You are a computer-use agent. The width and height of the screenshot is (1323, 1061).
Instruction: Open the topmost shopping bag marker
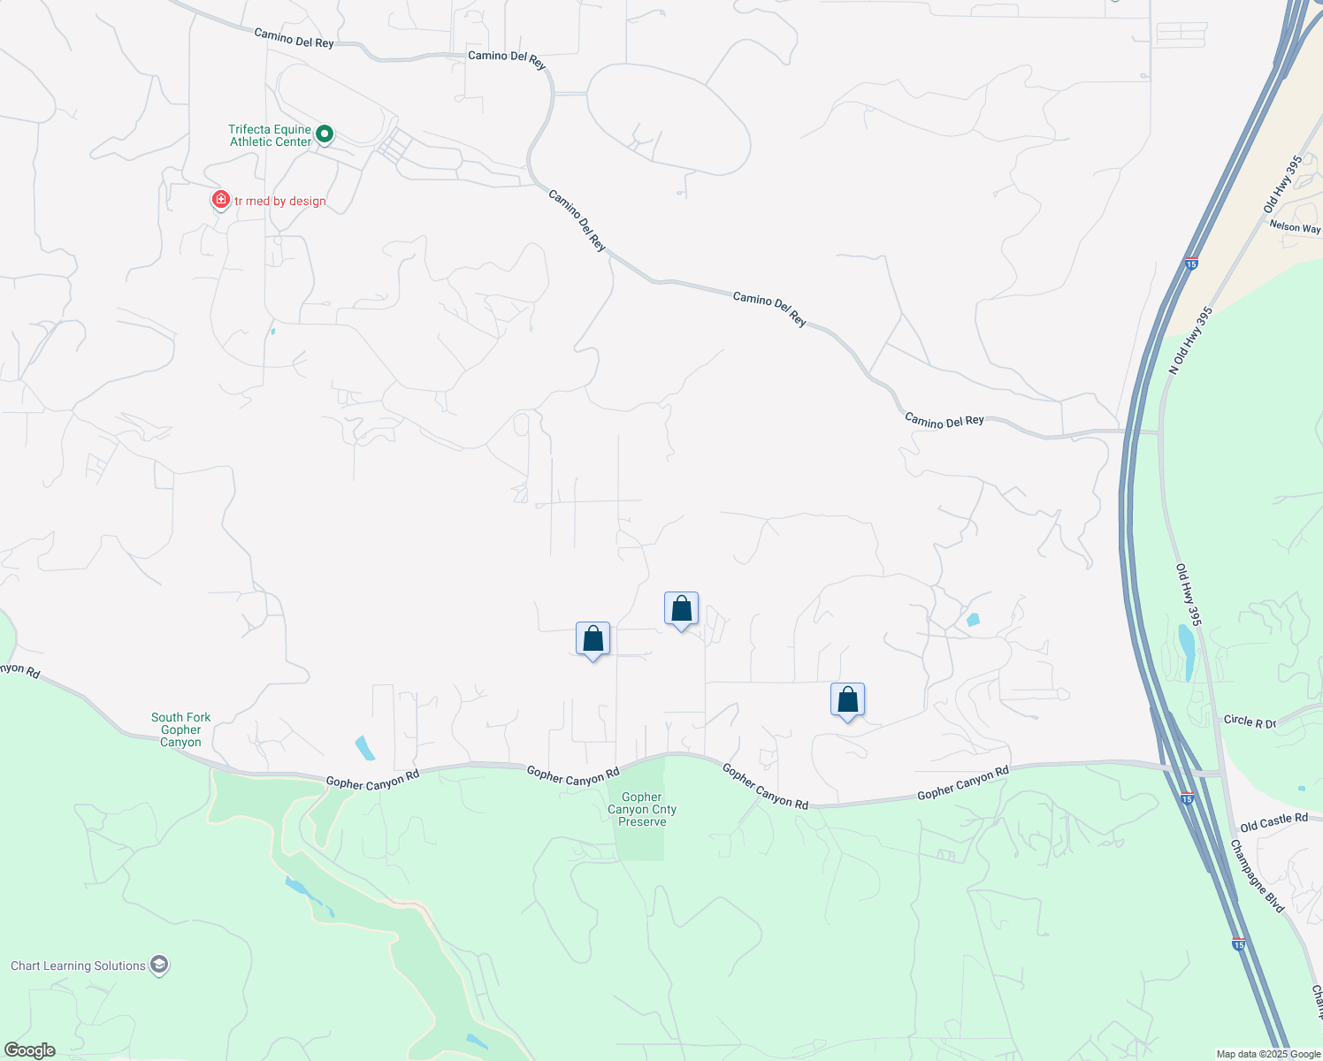point(681,607)
